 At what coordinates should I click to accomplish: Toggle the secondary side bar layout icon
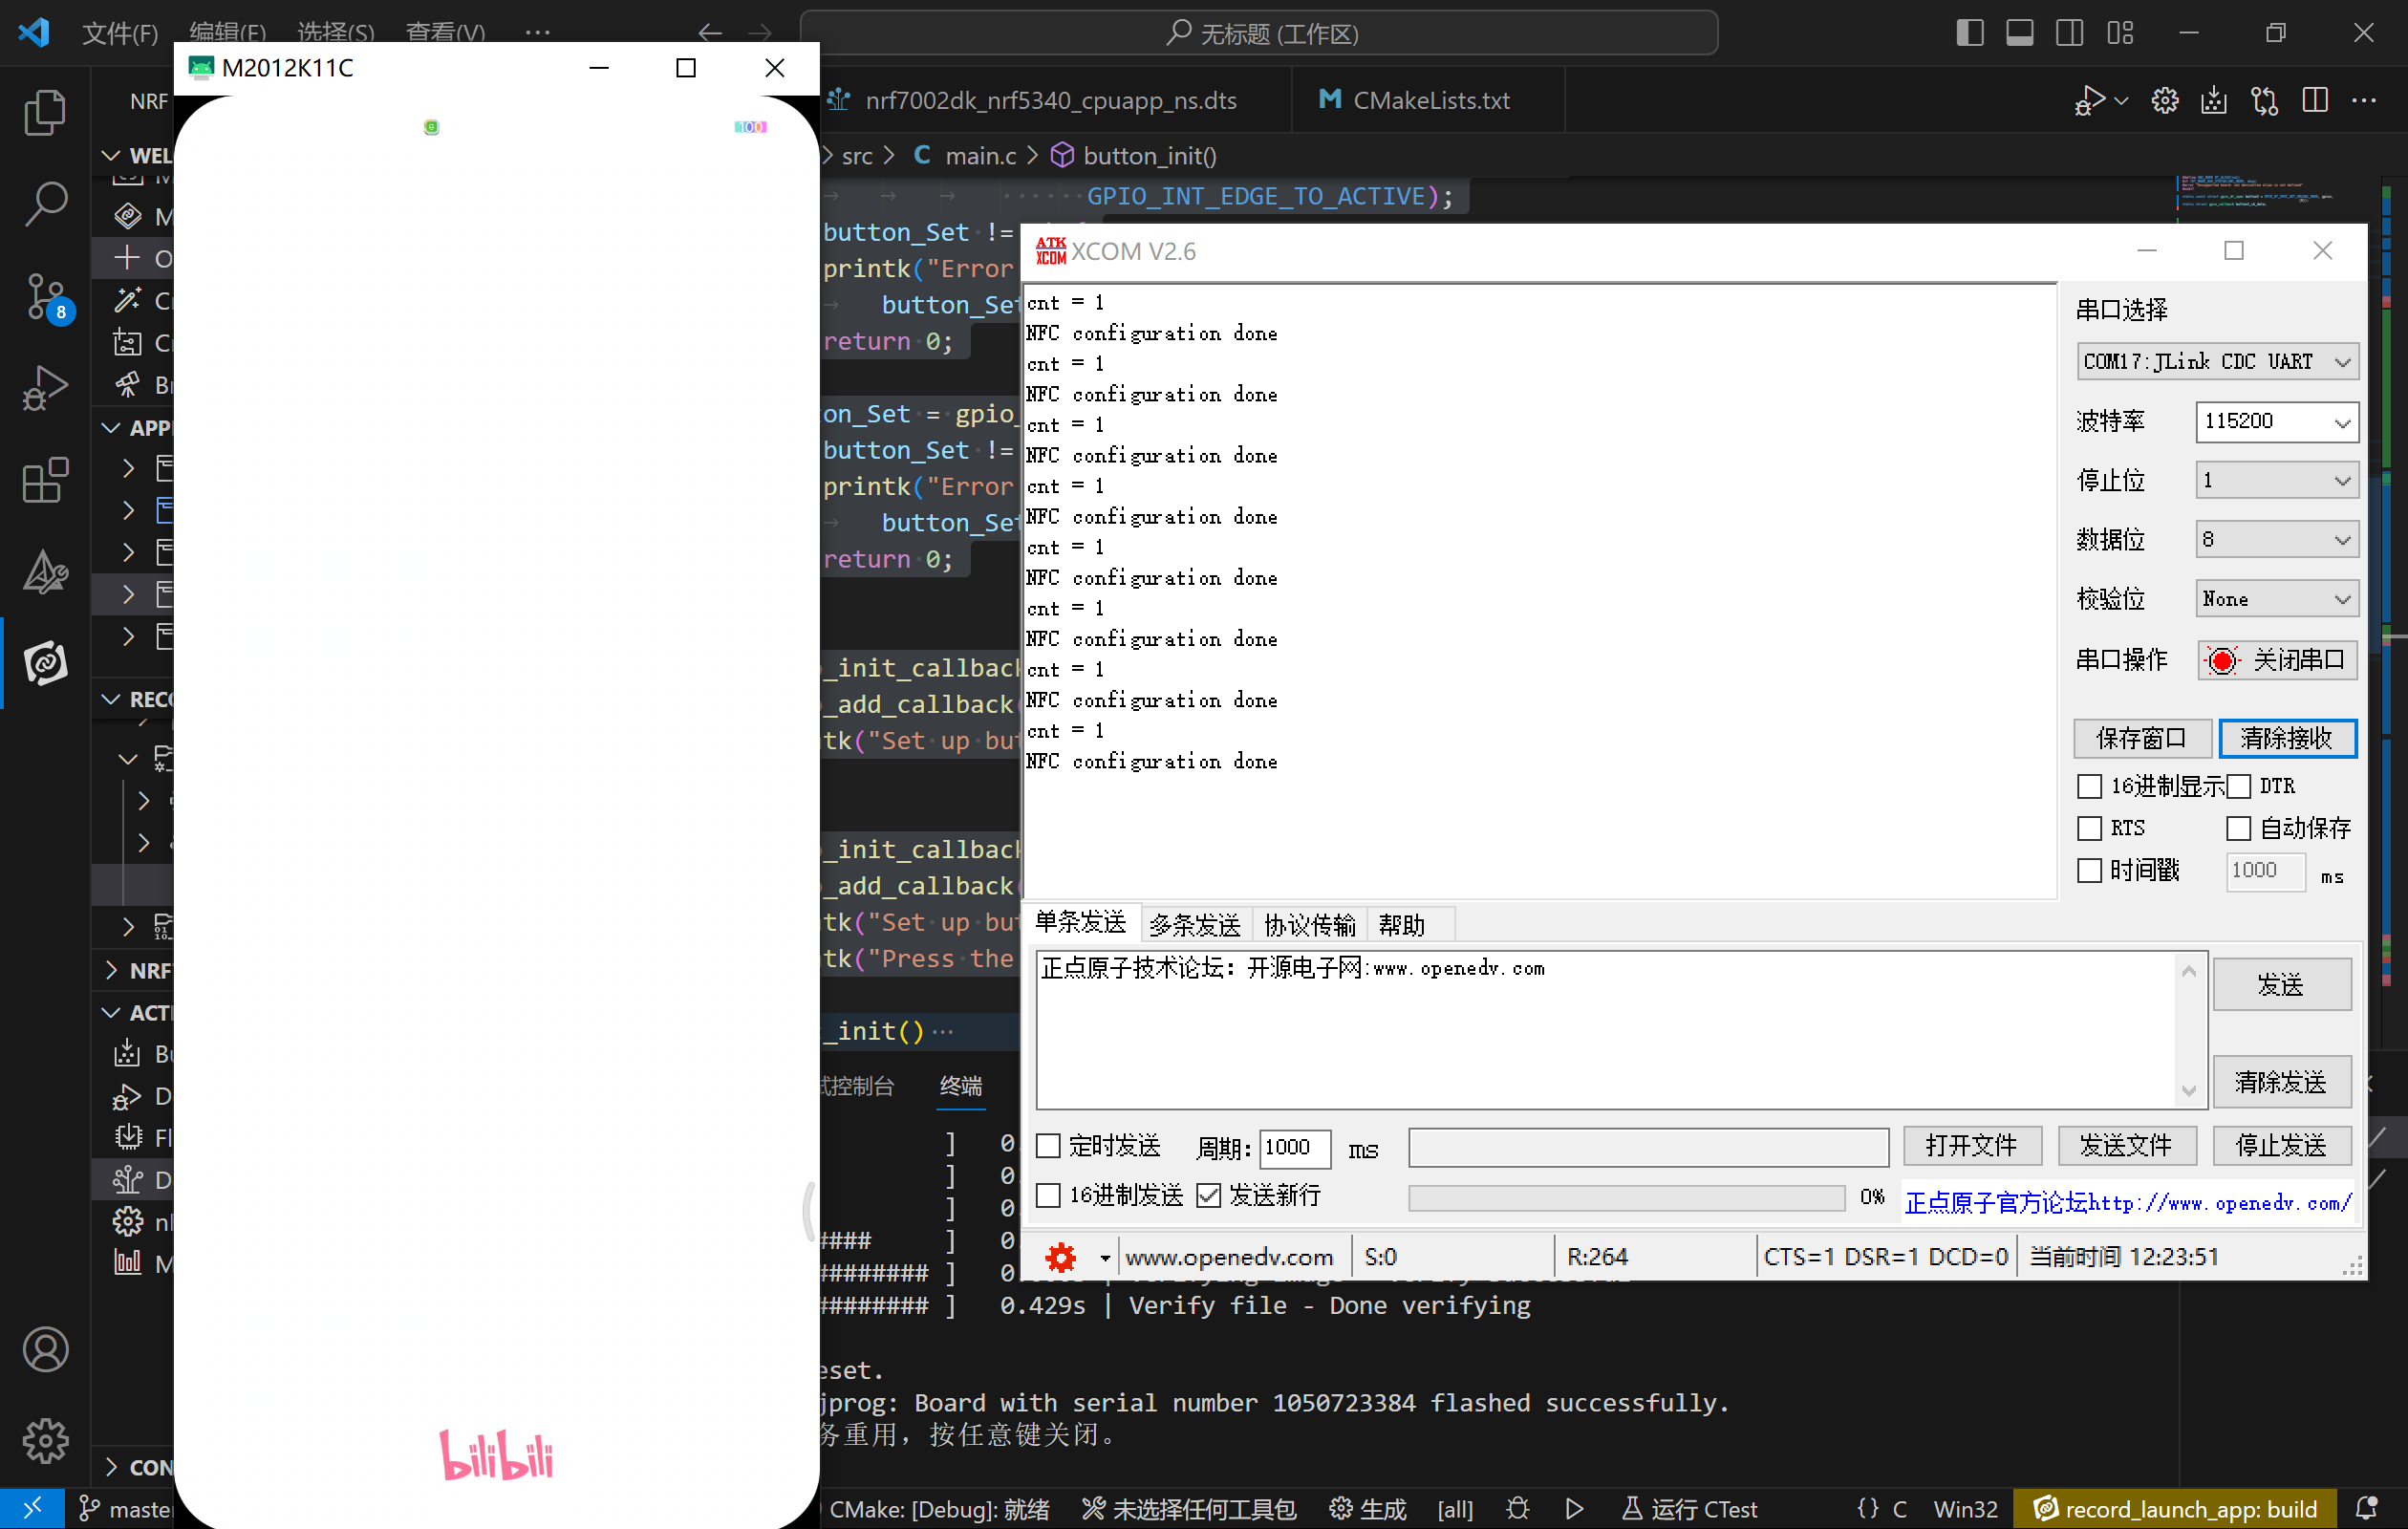(x=2069, y=33)
